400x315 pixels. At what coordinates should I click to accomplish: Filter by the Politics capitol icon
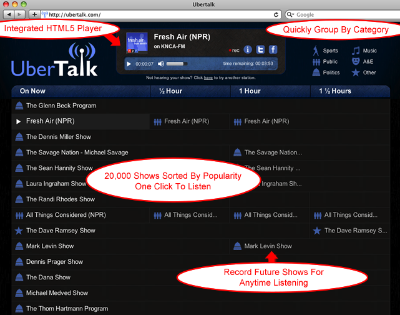[316, 72]
